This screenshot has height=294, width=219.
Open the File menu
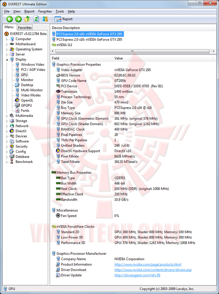point(7,12)
